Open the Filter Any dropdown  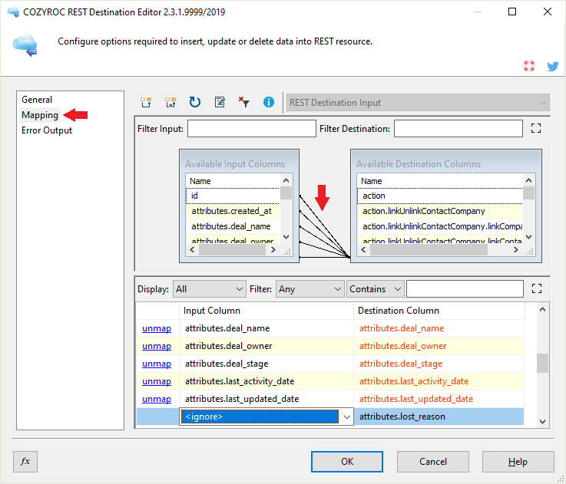point(309,289)
